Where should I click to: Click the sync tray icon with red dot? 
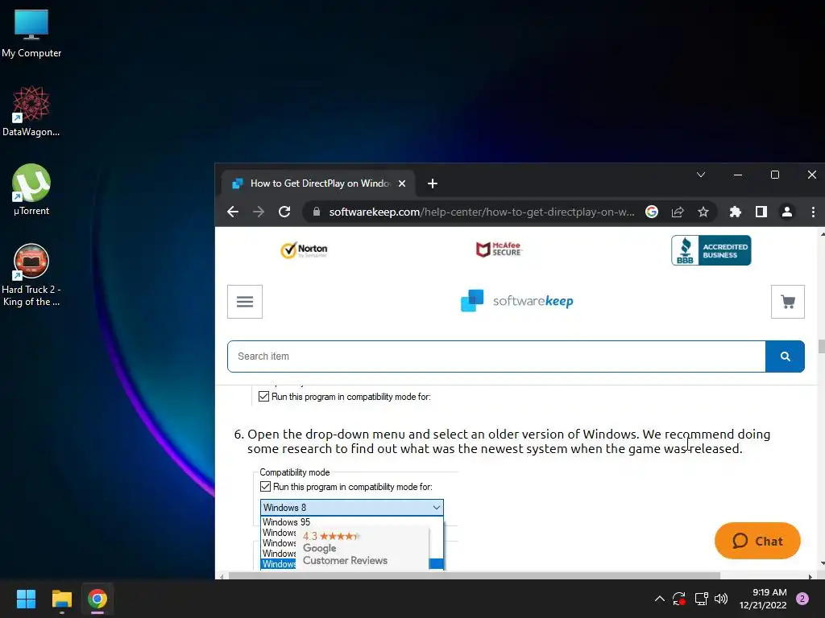(679, 599)
